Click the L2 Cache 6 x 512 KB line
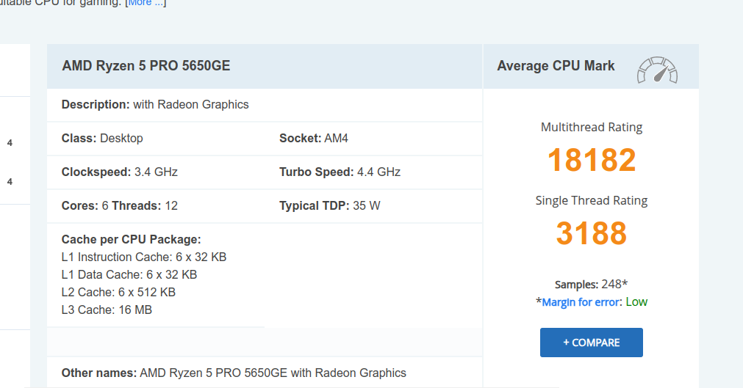 click(x=118, y=292)
